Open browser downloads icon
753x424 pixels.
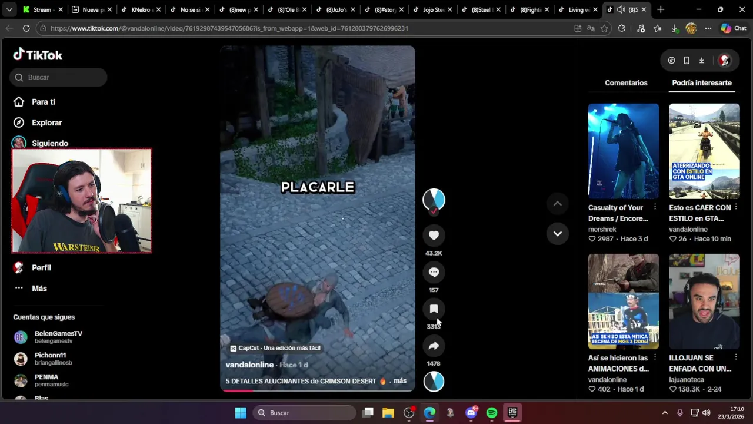(674, 28)
